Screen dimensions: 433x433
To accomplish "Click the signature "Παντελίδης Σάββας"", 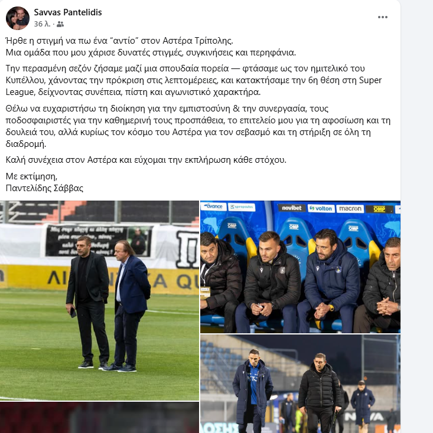I will point(44,188).
